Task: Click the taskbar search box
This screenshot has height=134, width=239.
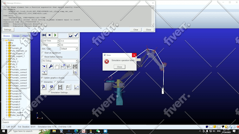Action: [x=23, y=131]
